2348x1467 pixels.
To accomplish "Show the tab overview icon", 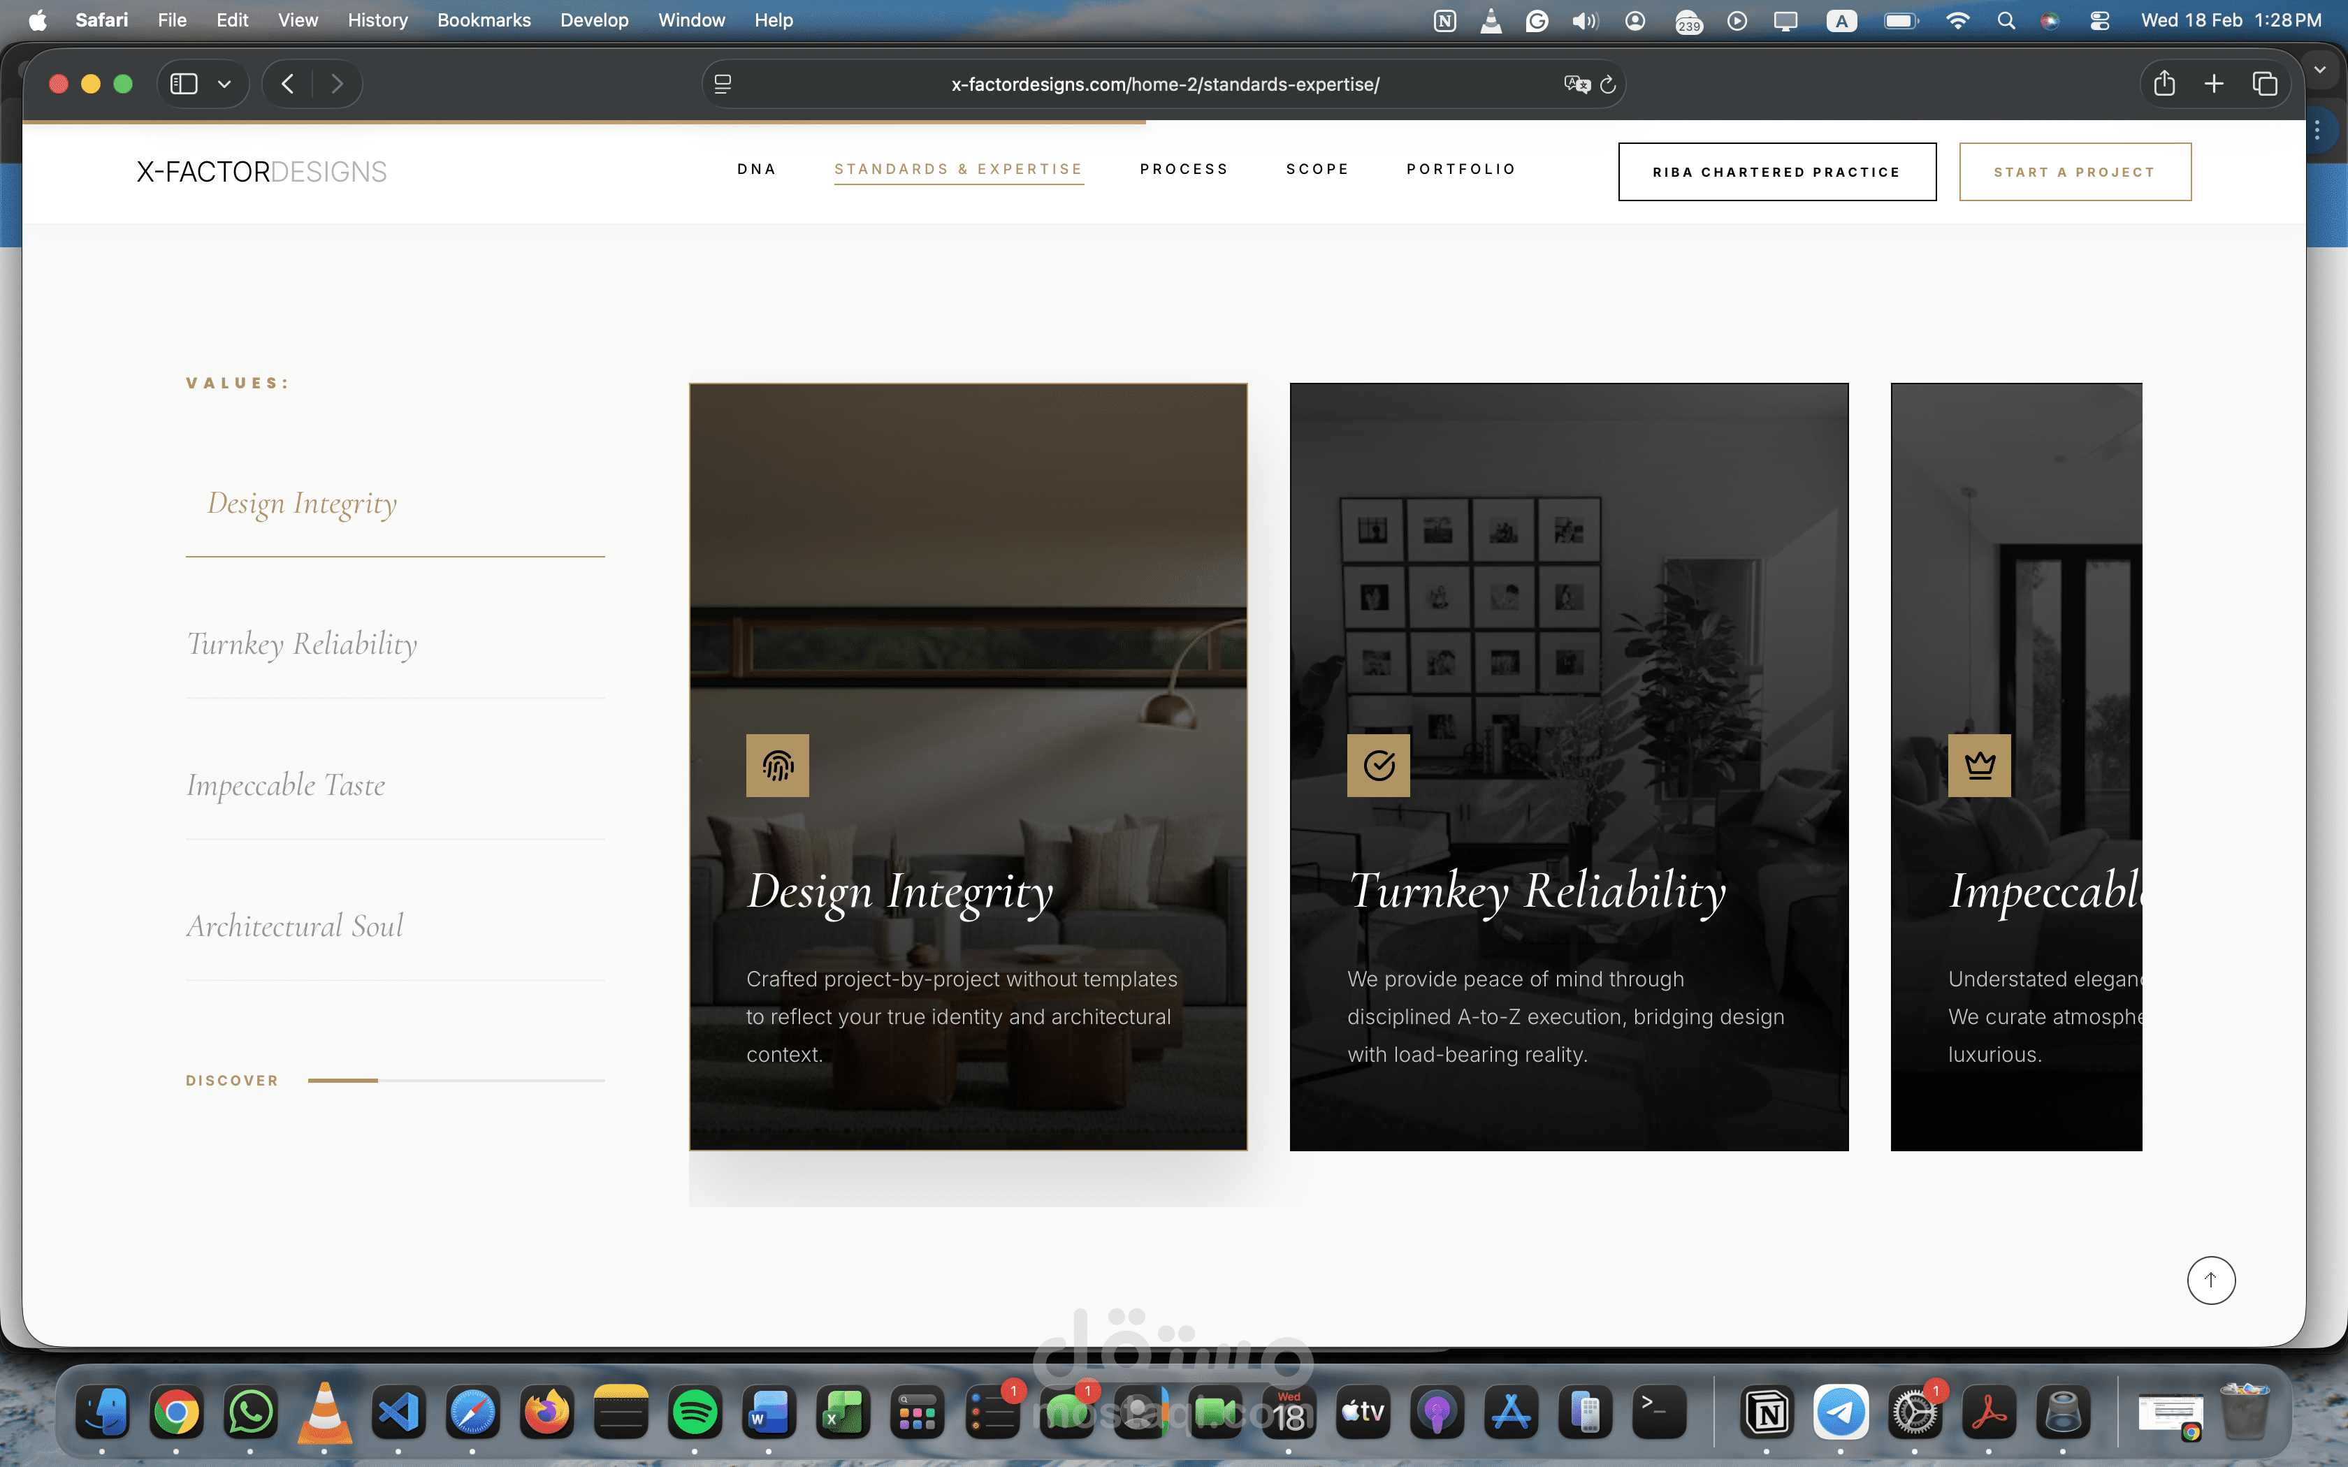I will [2265, 83].
